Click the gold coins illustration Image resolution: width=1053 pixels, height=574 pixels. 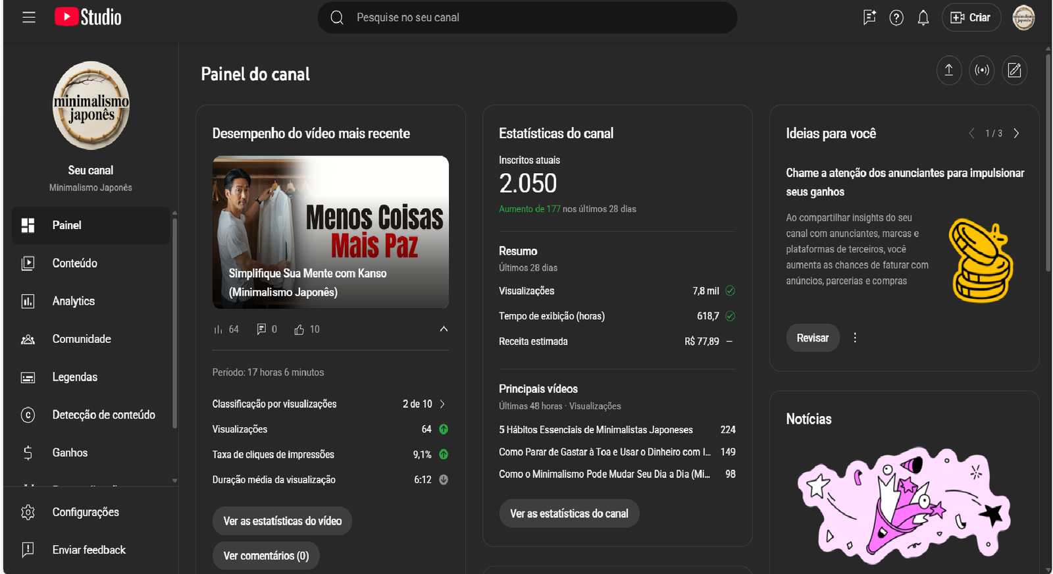(981, 261)
